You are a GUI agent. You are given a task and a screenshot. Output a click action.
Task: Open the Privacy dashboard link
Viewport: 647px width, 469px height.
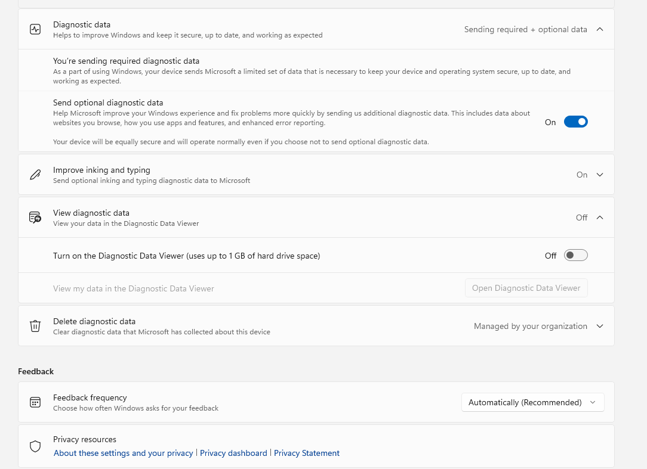pos(233,453)
